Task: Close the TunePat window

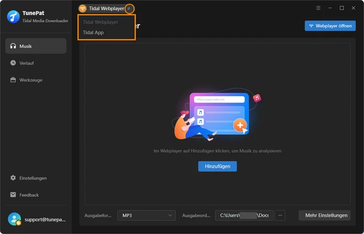Action: 353,8
